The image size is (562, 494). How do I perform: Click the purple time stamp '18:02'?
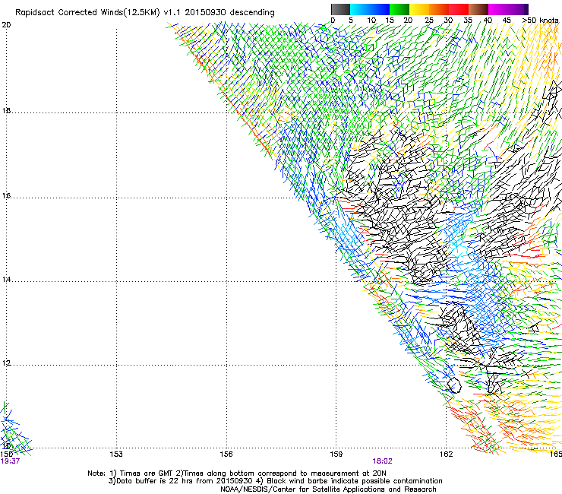pos(383,461)
